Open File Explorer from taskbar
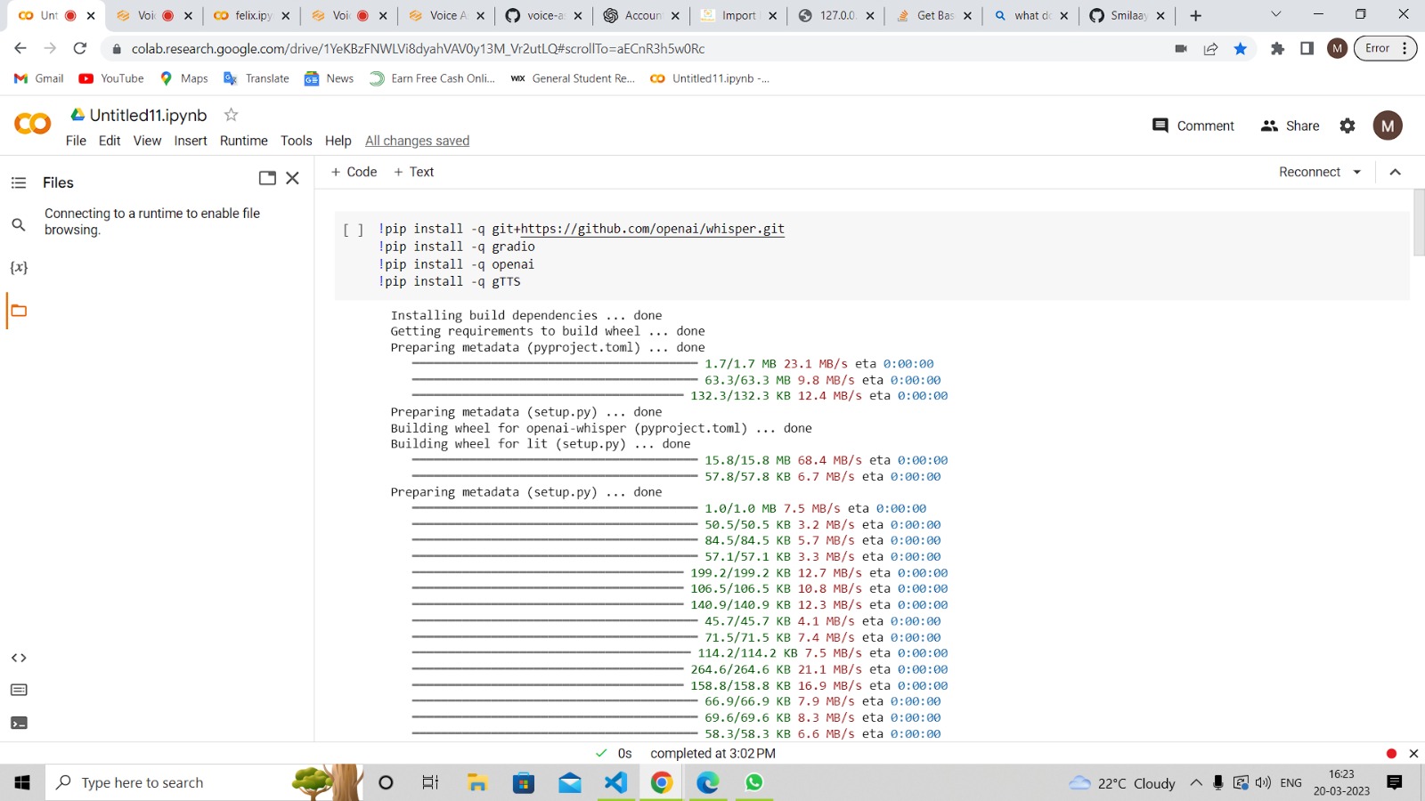 pos(477,782)
